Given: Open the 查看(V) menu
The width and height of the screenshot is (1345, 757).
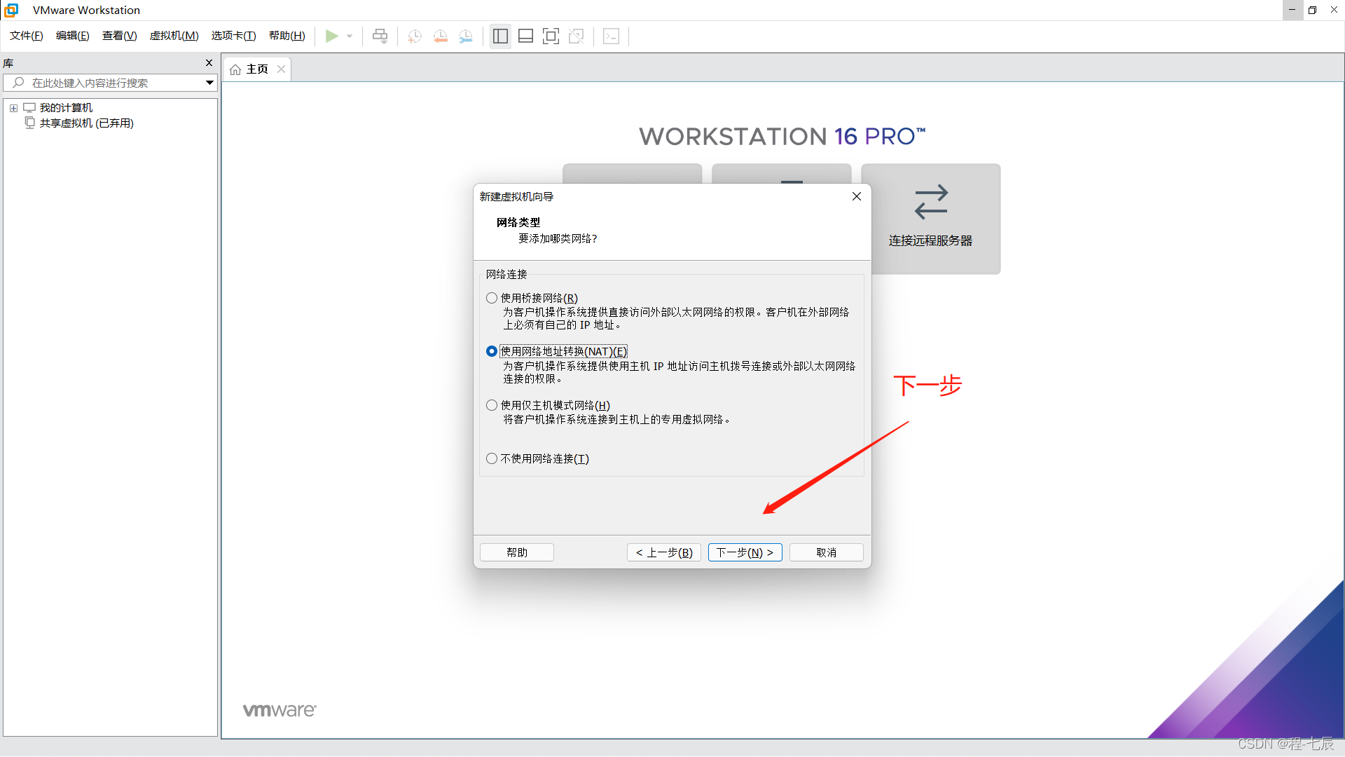Looking at the screenshot, I should [120, 36].
